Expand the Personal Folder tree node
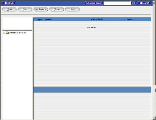This screenshot has height=120, width=156. (x=4, y=33)
